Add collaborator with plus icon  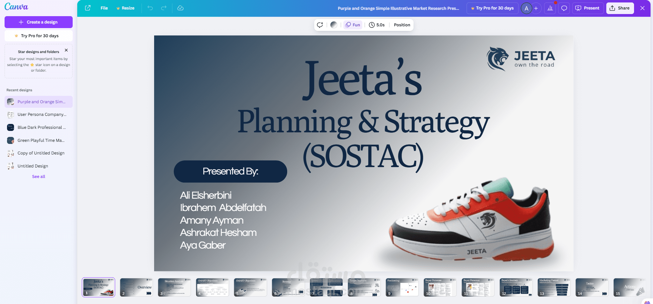tap(536, 8)
